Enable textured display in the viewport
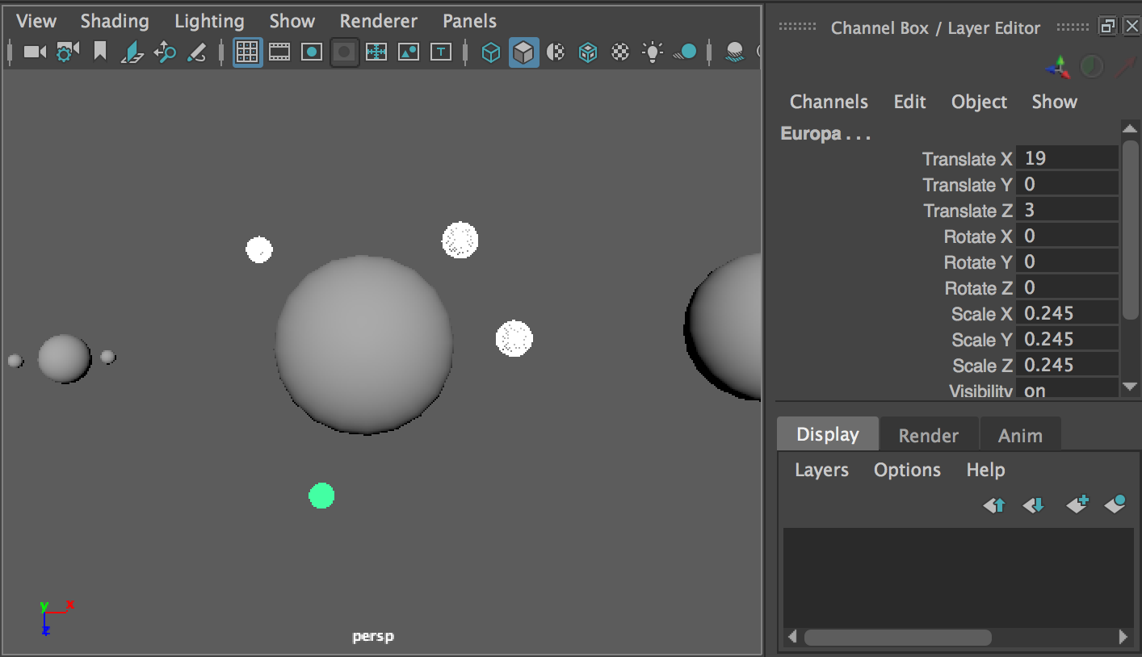 [x=587, y=51]
